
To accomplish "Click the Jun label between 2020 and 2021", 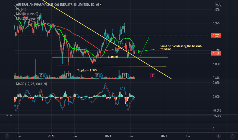I will pos(74,136).
